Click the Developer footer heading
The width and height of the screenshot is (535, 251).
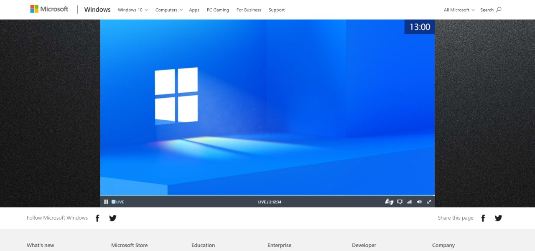click(364, 245)
